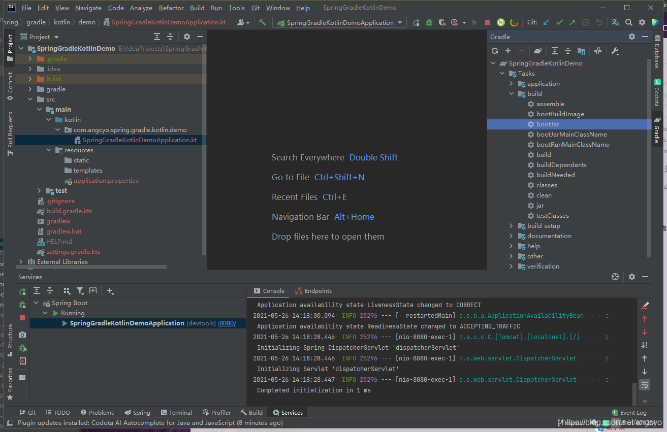Open the run configuration dropdown SpringGradleKotlinDemoApplication
Image resolution: width=667 pixels, height=432 pixels.
(x=339, y=22)
